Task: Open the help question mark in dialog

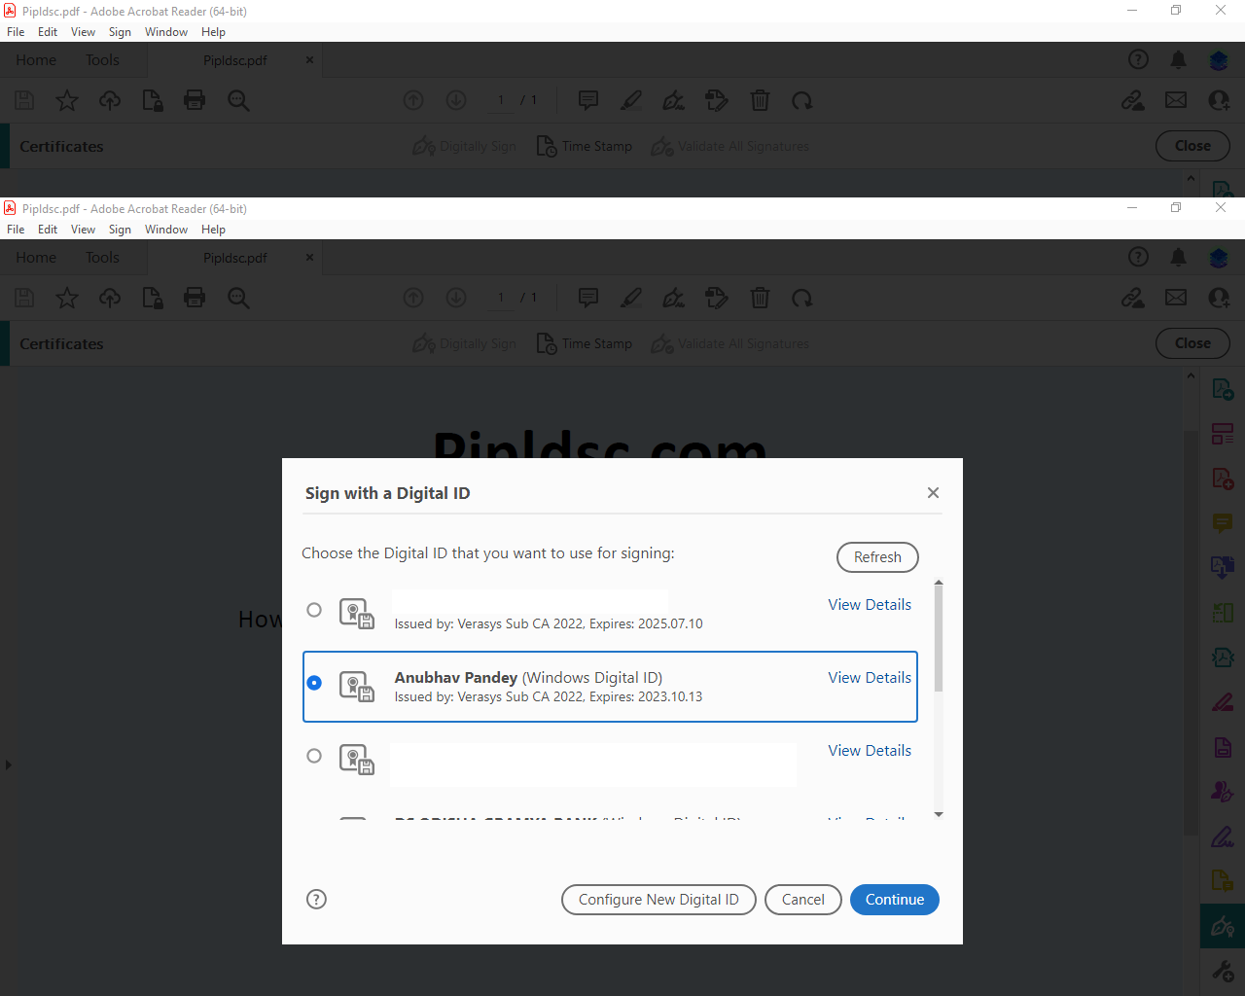Action: [316, 899]
